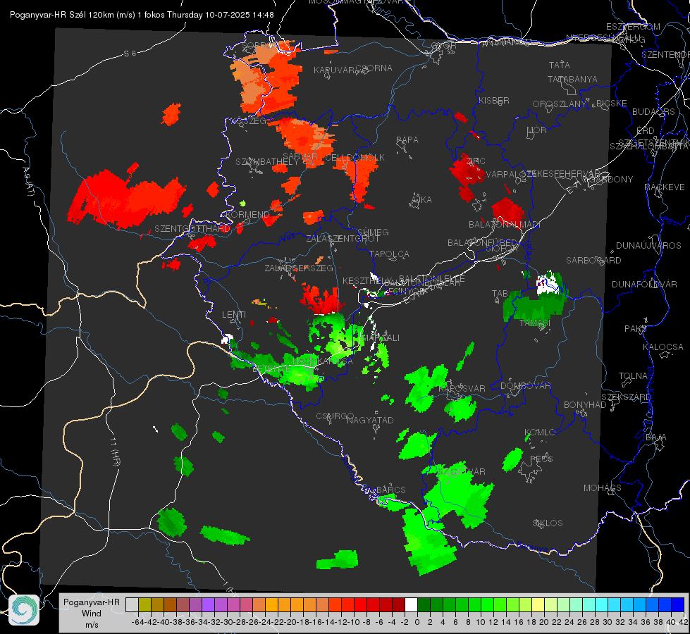Select the SARBOGARD label
Screen dimensions: 690x634
click(x=593, y=261)
